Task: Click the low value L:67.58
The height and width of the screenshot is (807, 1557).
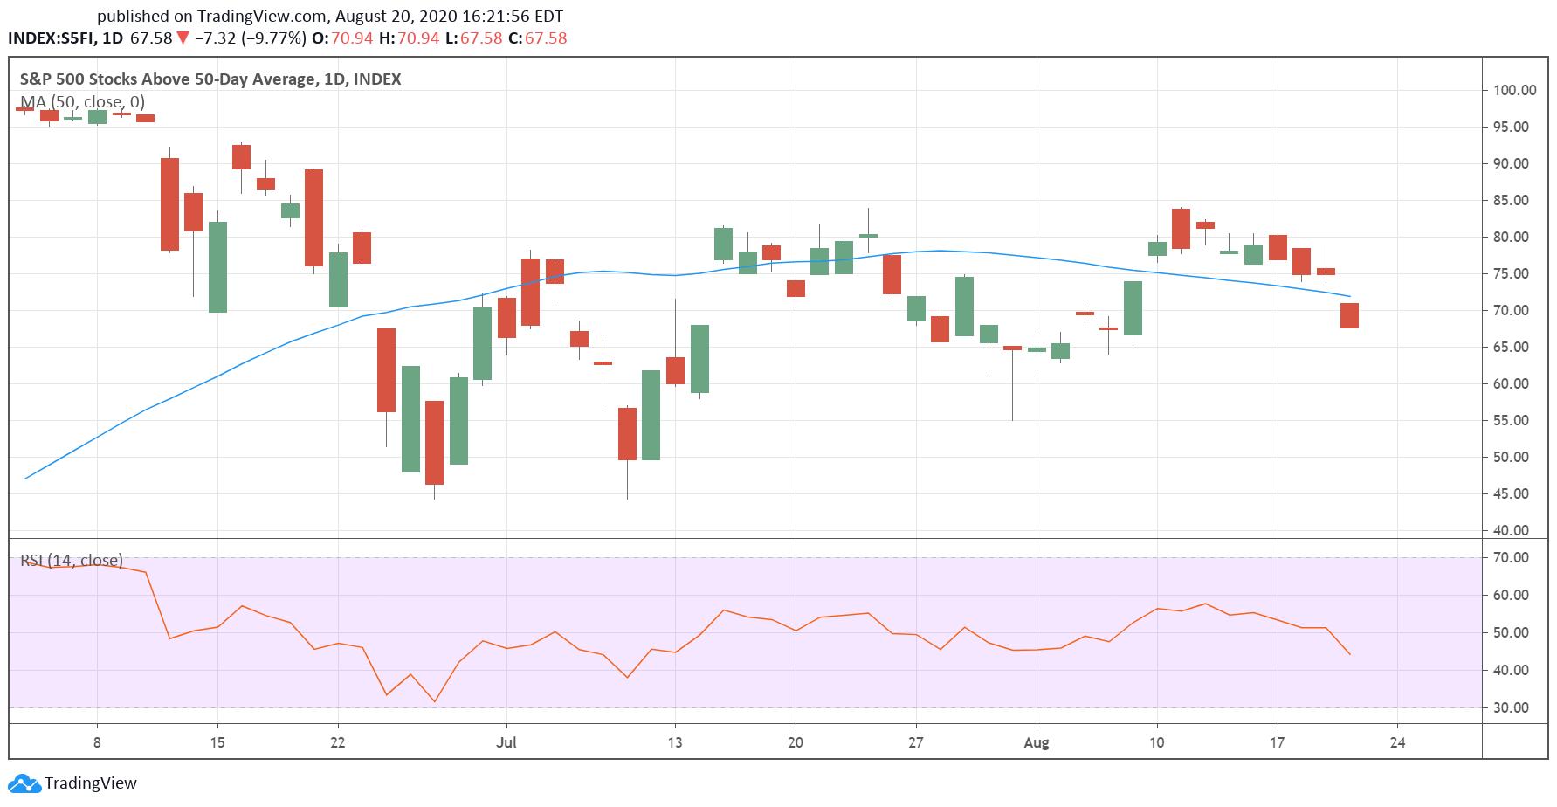Action: (474, 38)
